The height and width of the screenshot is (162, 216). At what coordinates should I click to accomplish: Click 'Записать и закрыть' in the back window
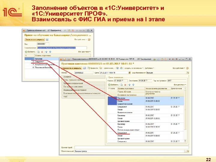(x=34, y=40)
